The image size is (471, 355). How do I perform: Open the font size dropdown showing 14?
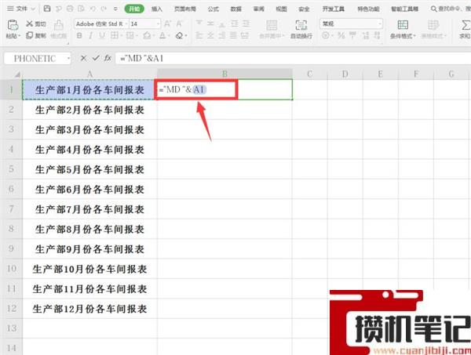[158, 24]
